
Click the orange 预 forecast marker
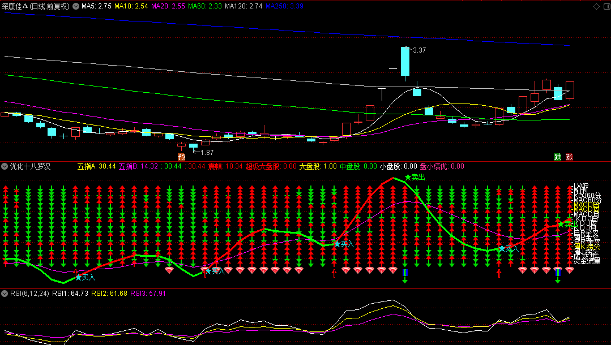(x=181, y=157)
